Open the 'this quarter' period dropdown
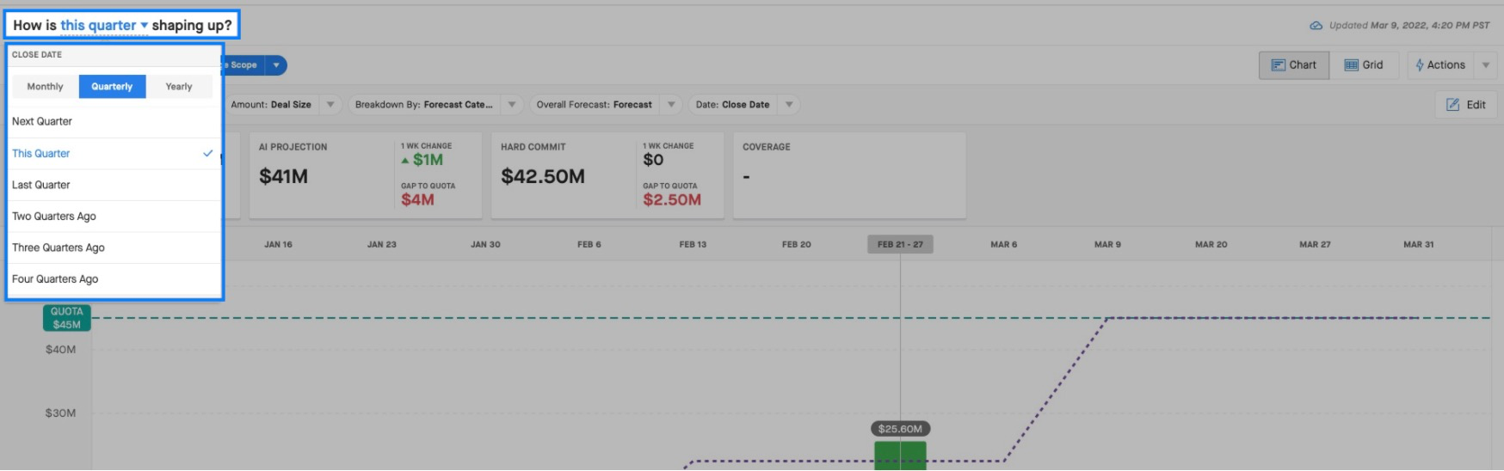 [104, 26]
